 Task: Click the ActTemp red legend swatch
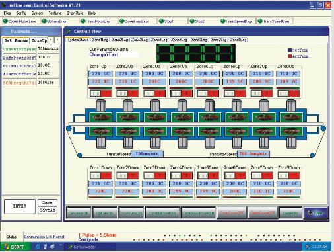[290, 56]
